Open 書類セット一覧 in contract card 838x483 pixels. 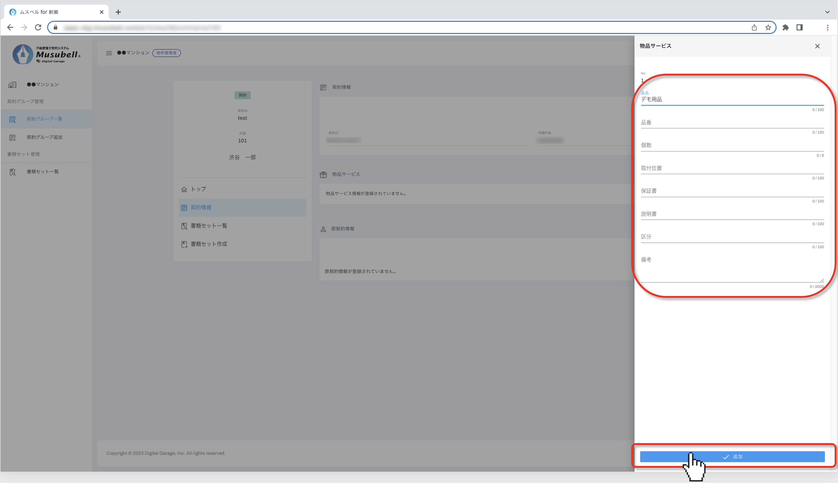point(209,226)
